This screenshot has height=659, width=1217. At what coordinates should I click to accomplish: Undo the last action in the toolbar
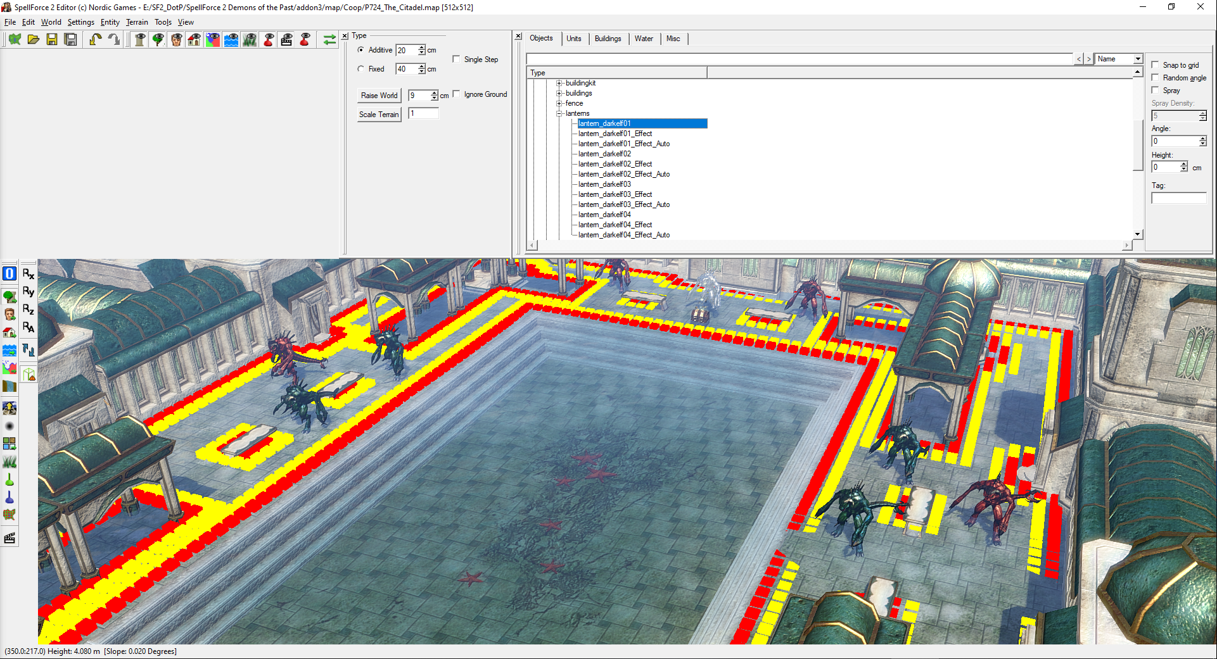tap(95, 40)
